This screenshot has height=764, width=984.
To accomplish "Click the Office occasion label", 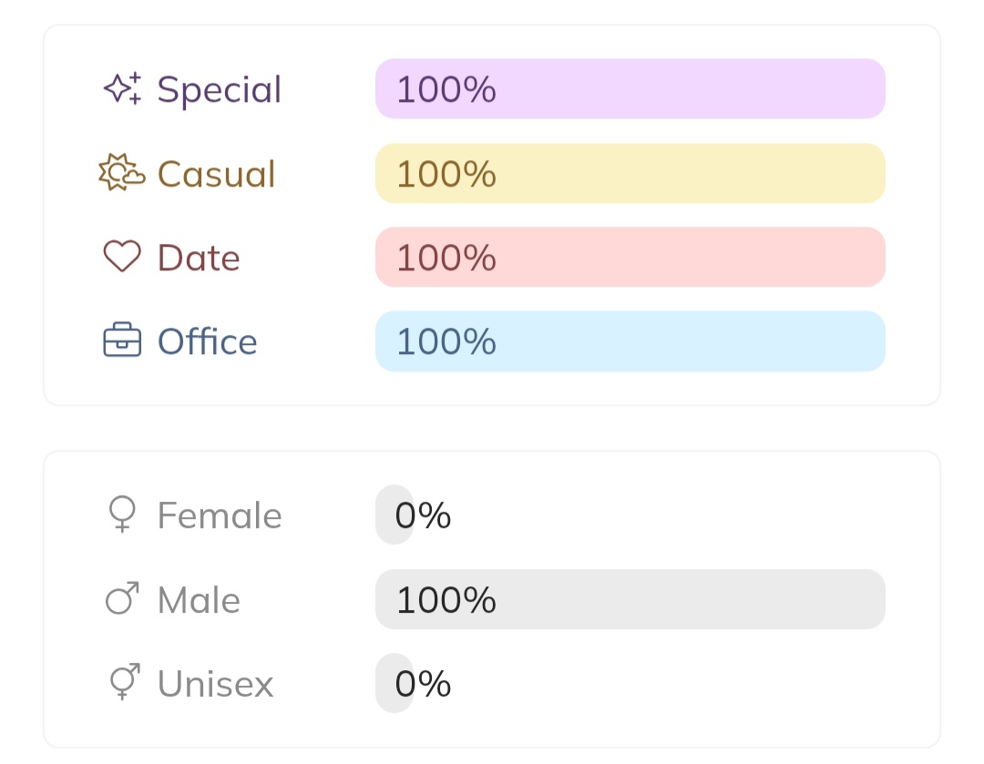I will click(208, 341).
